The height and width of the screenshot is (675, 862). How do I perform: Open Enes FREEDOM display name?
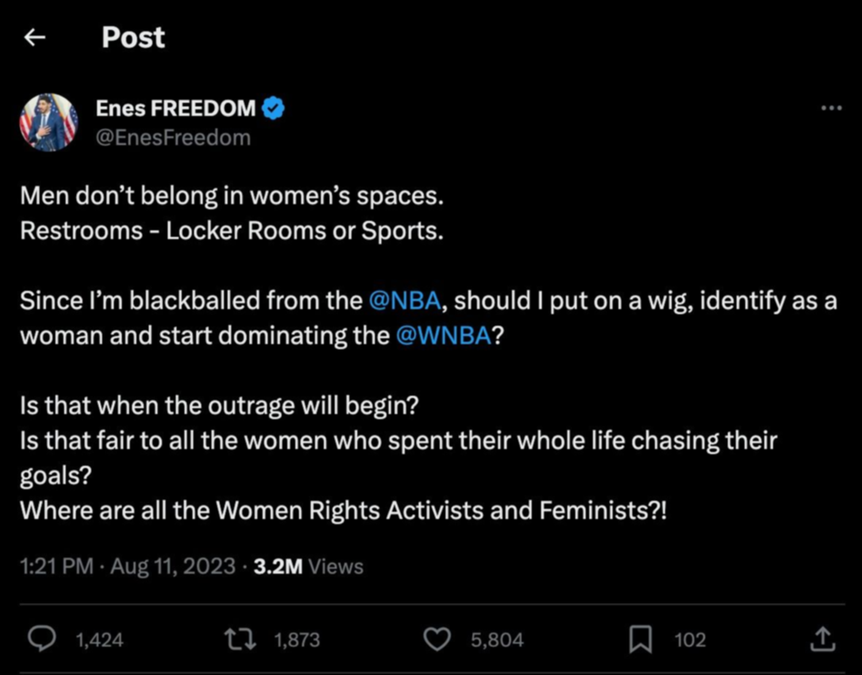point(175,108)
